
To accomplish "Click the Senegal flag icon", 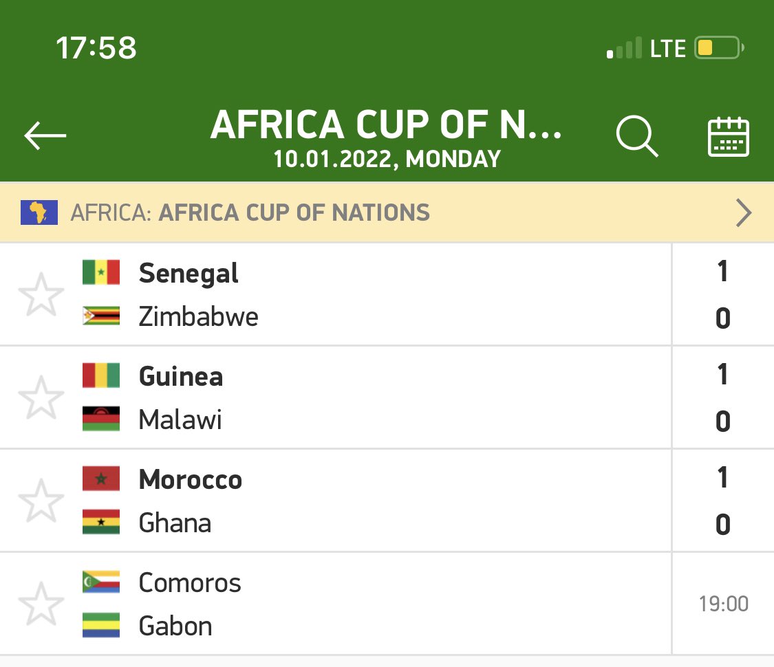I will pos(101,272).
